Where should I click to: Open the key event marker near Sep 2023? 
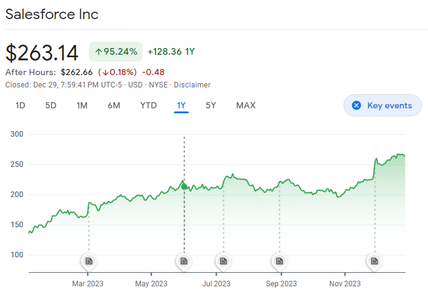[x=279, y=261]
